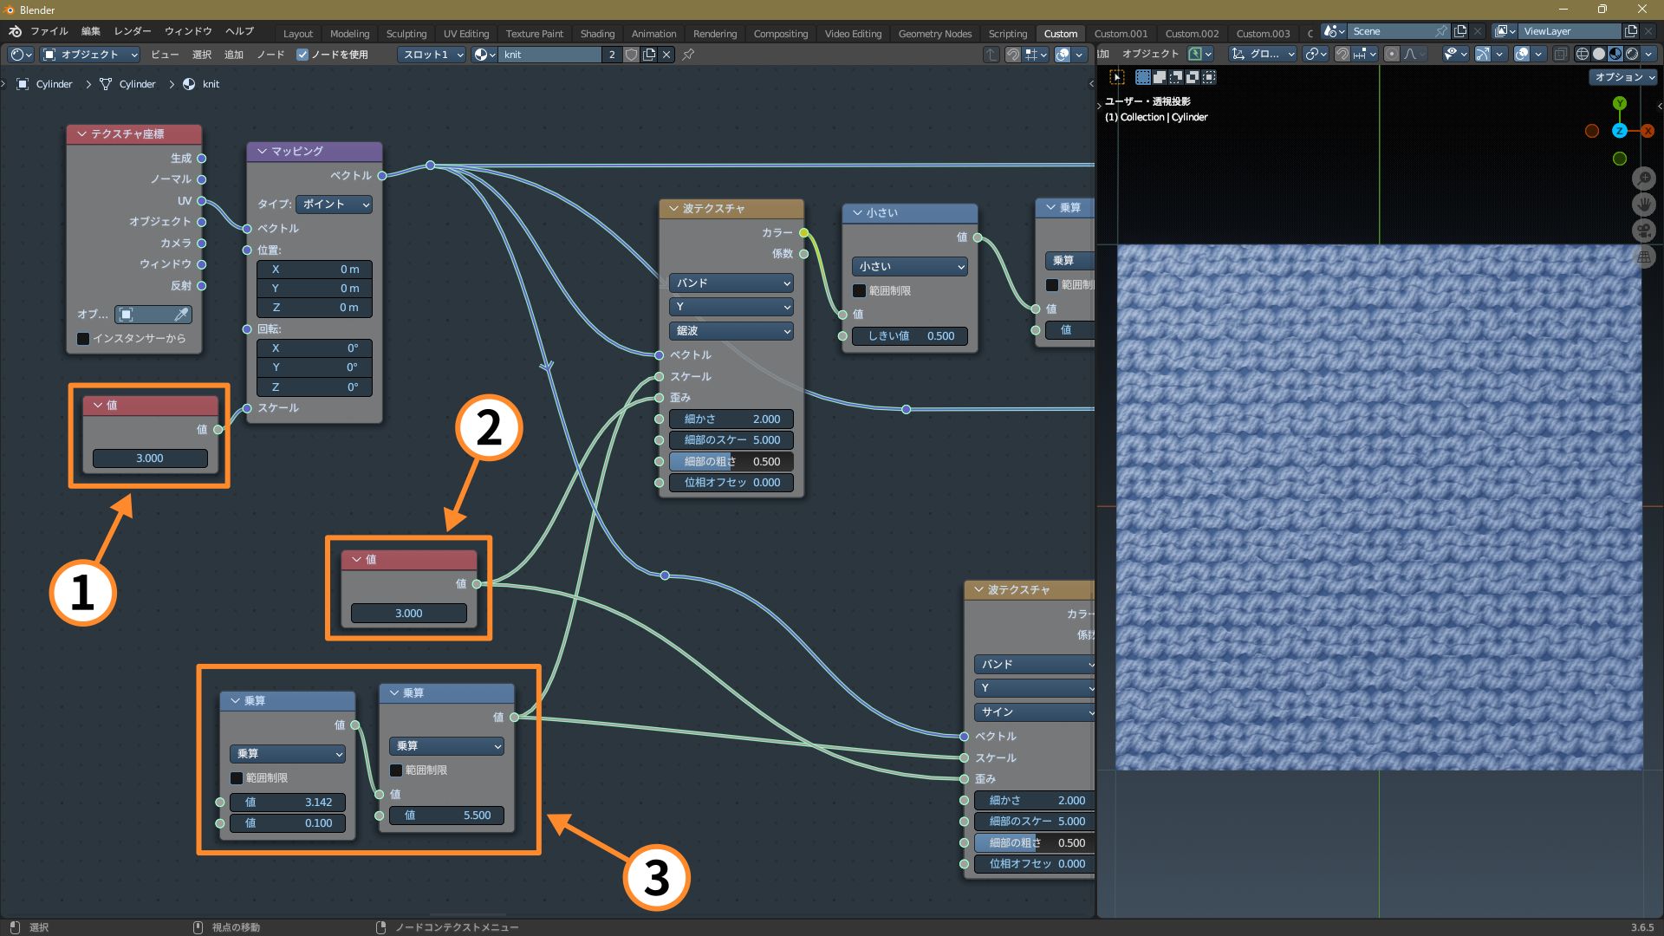Click the 追加 menu in node editor
This screenshot has width=1664, height=936.
234,55
